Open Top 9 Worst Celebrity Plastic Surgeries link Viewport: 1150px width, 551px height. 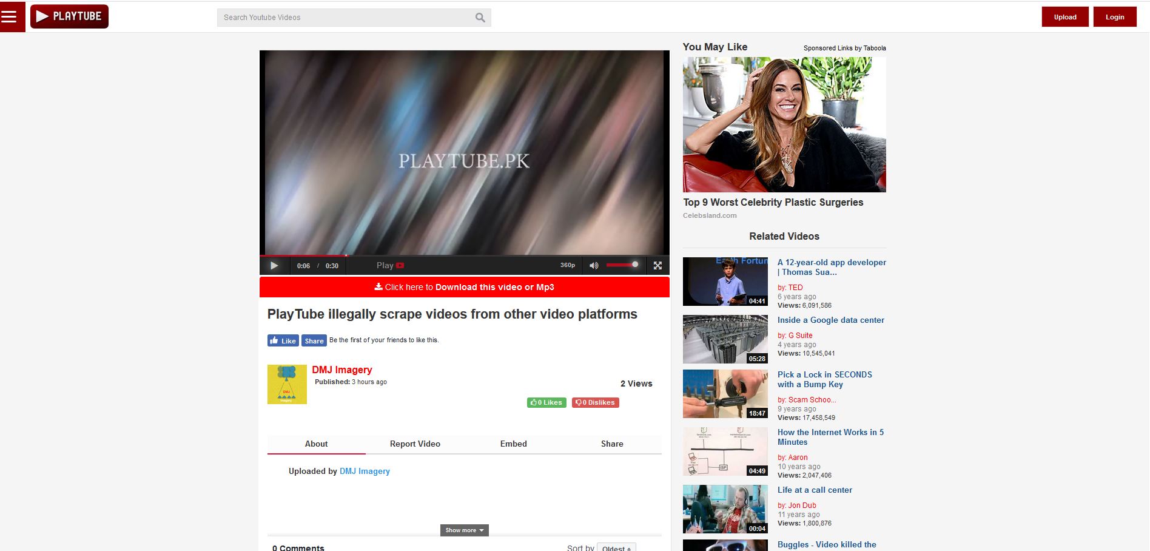coord(773,202)
